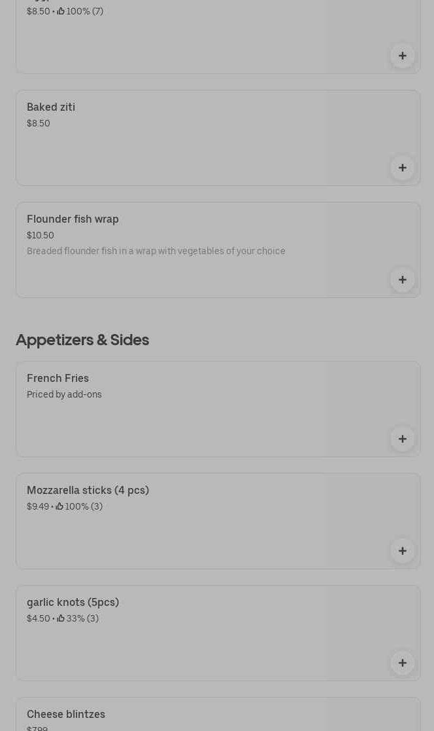Viewport: 434px width, 731px height.
Task: Click the Mozzarella sticks 100% thumbs-up rating
Action: (x=79, y=506)
